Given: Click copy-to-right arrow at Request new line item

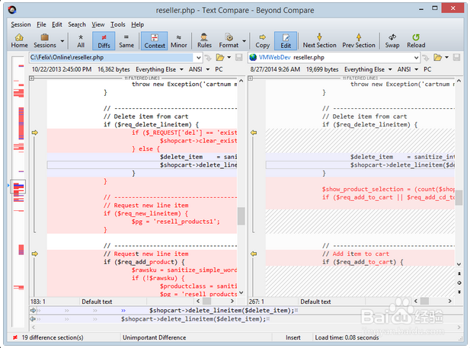Looking at the screenshot, I should (35, 254).
